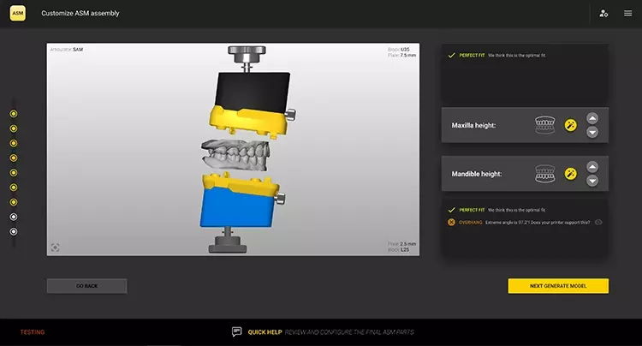Reset the 3D view with the recenter icon

pyautogui.click(x=56, y=248)
